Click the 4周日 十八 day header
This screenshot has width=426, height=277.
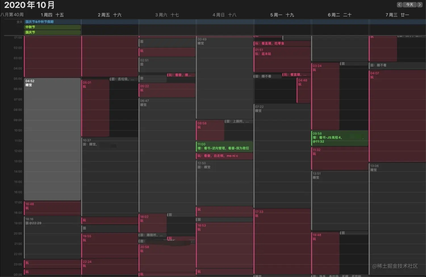[224, 15]
